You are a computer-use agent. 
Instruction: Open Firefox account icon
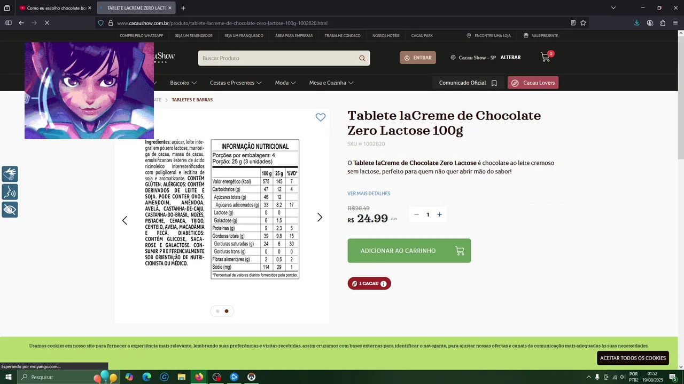tap(650, 23)
